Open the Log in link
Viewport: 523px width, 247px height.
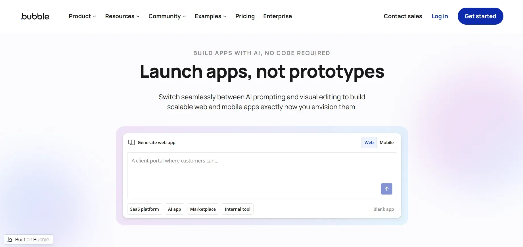440,16
